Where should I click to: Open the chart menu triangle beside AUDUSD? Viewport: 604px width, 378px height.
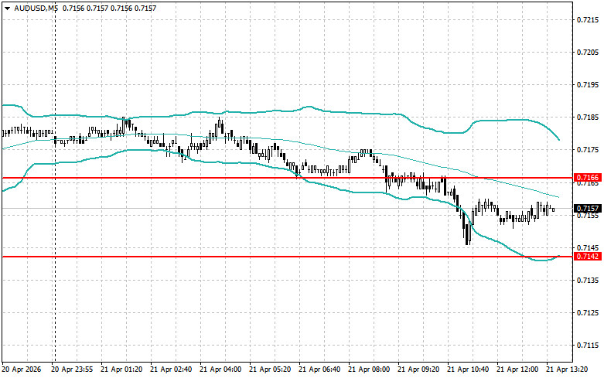point(7,8)
